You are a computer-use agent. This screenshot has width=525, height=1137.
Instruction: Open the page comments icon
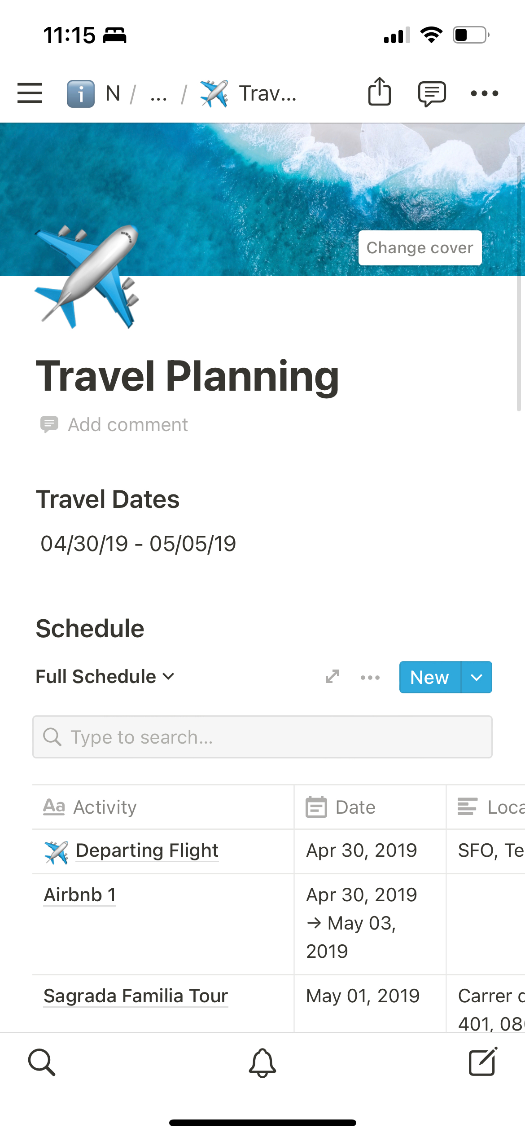point(432,93)
